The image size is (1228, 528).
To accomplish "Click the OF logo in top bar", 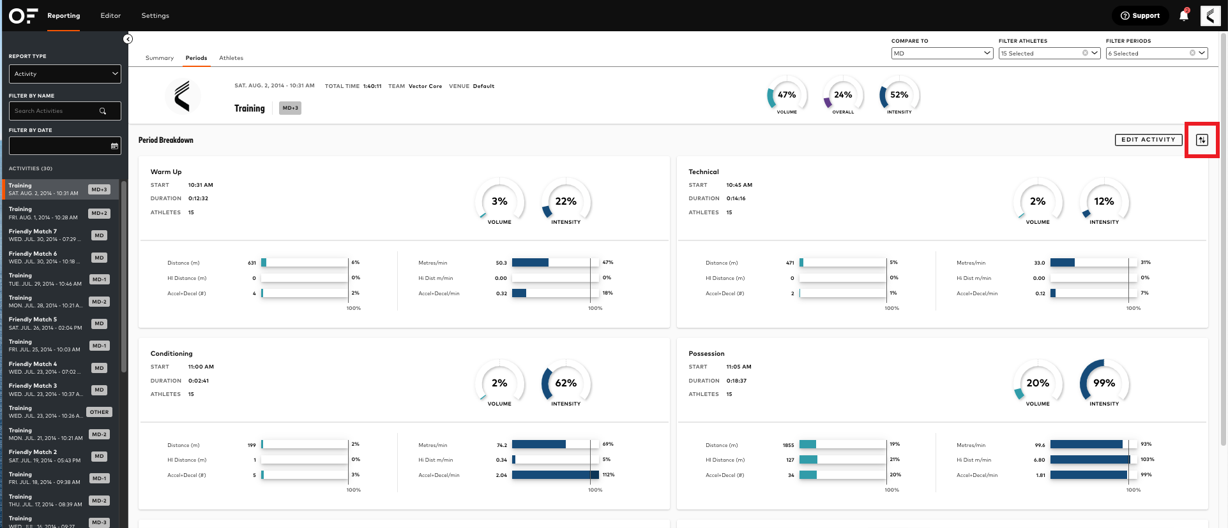I will 23,16.
